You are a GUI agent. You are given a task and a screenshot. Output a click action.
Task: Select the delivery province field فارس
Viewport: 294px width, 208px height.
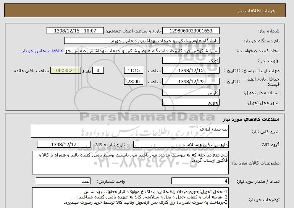click(x=191, y=93)
